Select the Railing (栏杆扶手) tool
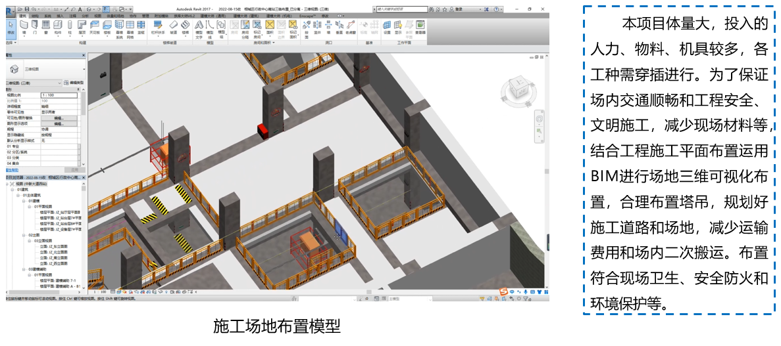 tap(158, 28)
